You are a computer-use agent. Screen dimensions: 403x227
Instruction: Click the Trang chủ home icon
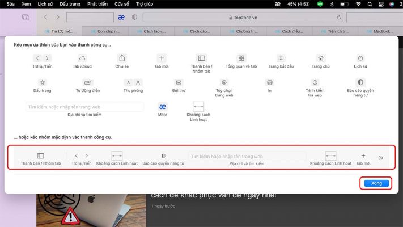321,58
